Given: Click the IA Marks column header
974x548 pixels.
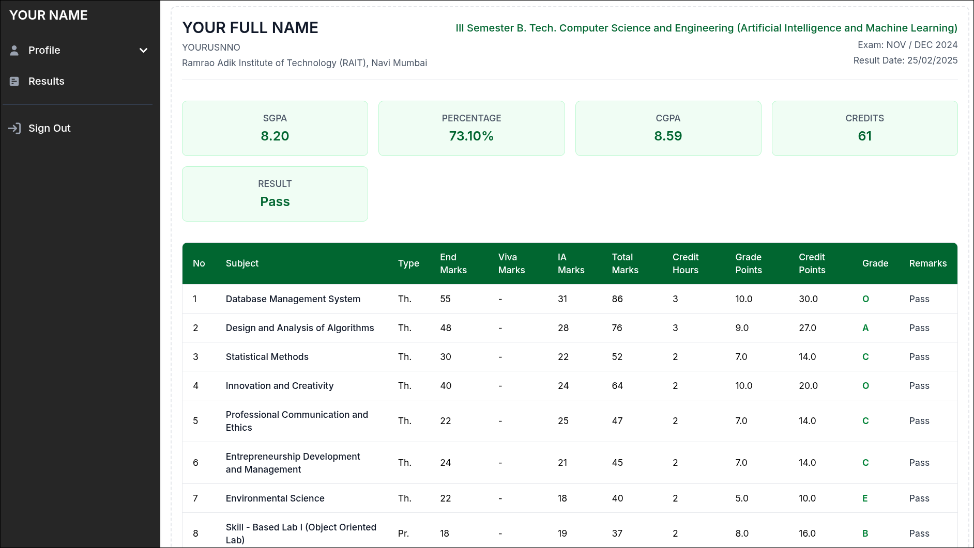Looking at the screenshot, I should (571, 263).
